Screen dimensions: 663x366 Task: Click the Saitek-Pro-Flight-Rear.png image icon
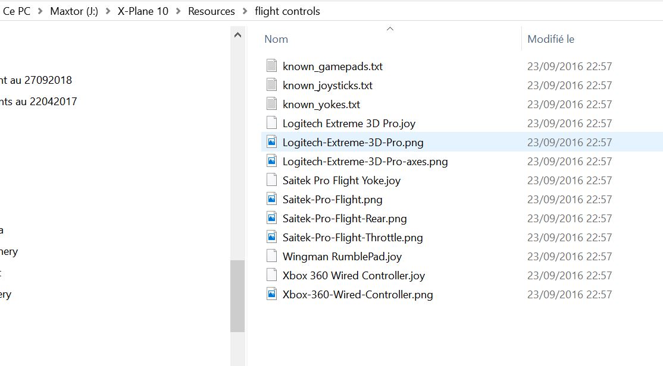tap(271, 218)
